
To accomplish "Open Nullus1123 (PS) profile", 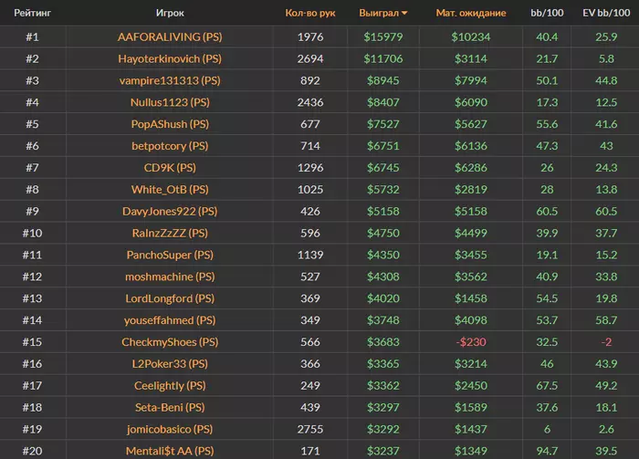I will (170, 102).
